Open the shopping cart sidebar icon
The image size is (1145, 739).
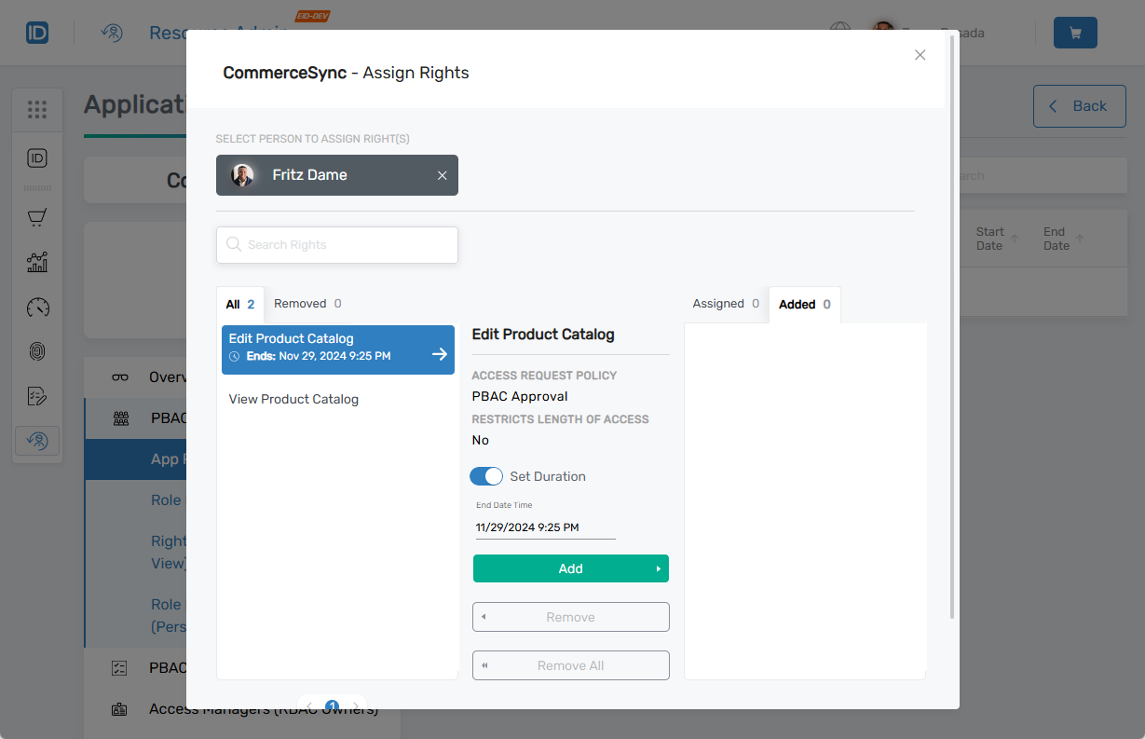[37, 217]
